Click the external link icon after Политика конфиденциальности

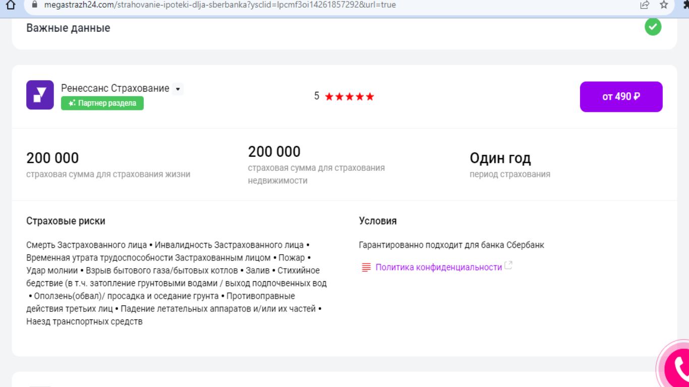click(x=508, y=266)
